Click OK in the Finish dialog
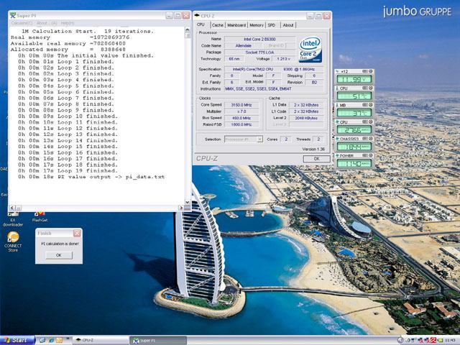This screenshot has height=345, width=460. pyautogui.click(x=59, y=255)
